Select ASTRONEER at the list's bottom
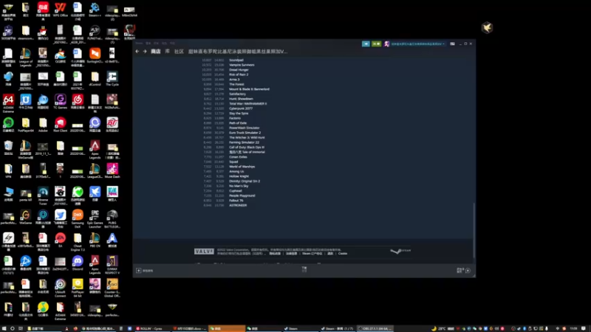Image resolution: width=591 pixels, height=332 pixels. [x=238, y=205]
